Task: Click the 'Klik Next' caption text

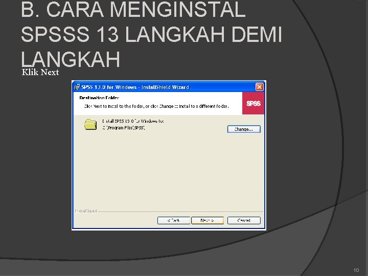Action: click(x=40, y=72)
